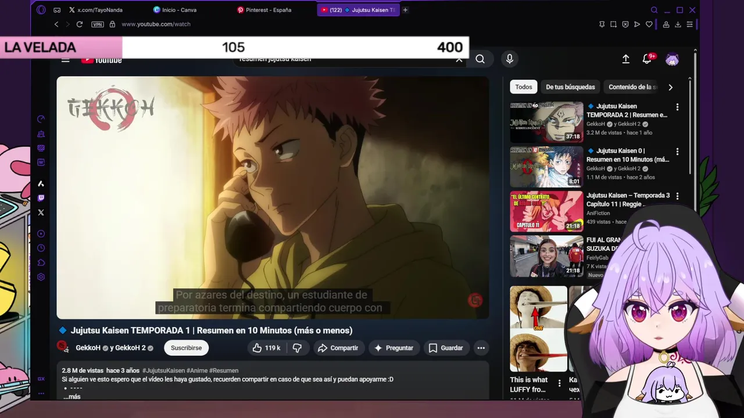
Task: Click the Preguntar ask button
Action: (x=394, y=348)
